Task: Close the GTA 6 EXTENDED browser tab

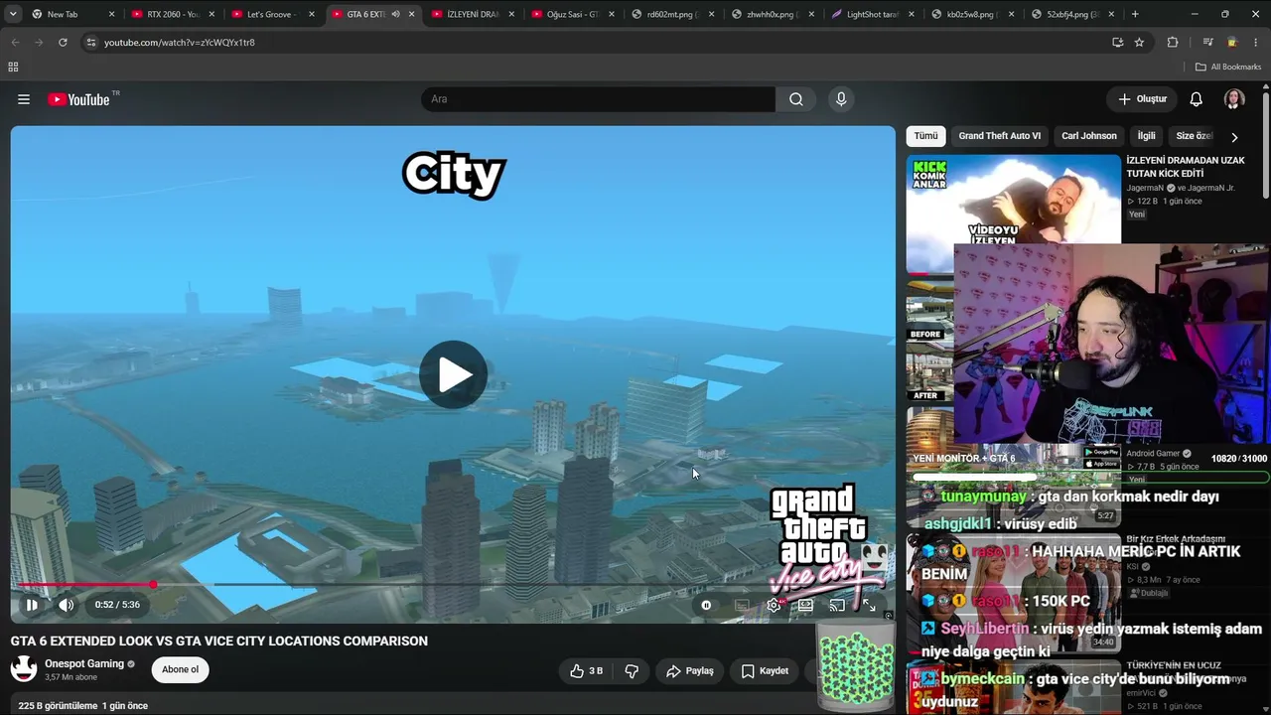Action: click(411, 15)
